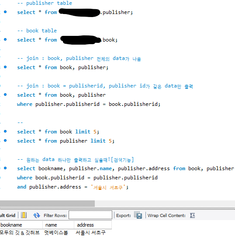
Task: Click the line 'select * from book limit 5;'
Action: (58, 132)
